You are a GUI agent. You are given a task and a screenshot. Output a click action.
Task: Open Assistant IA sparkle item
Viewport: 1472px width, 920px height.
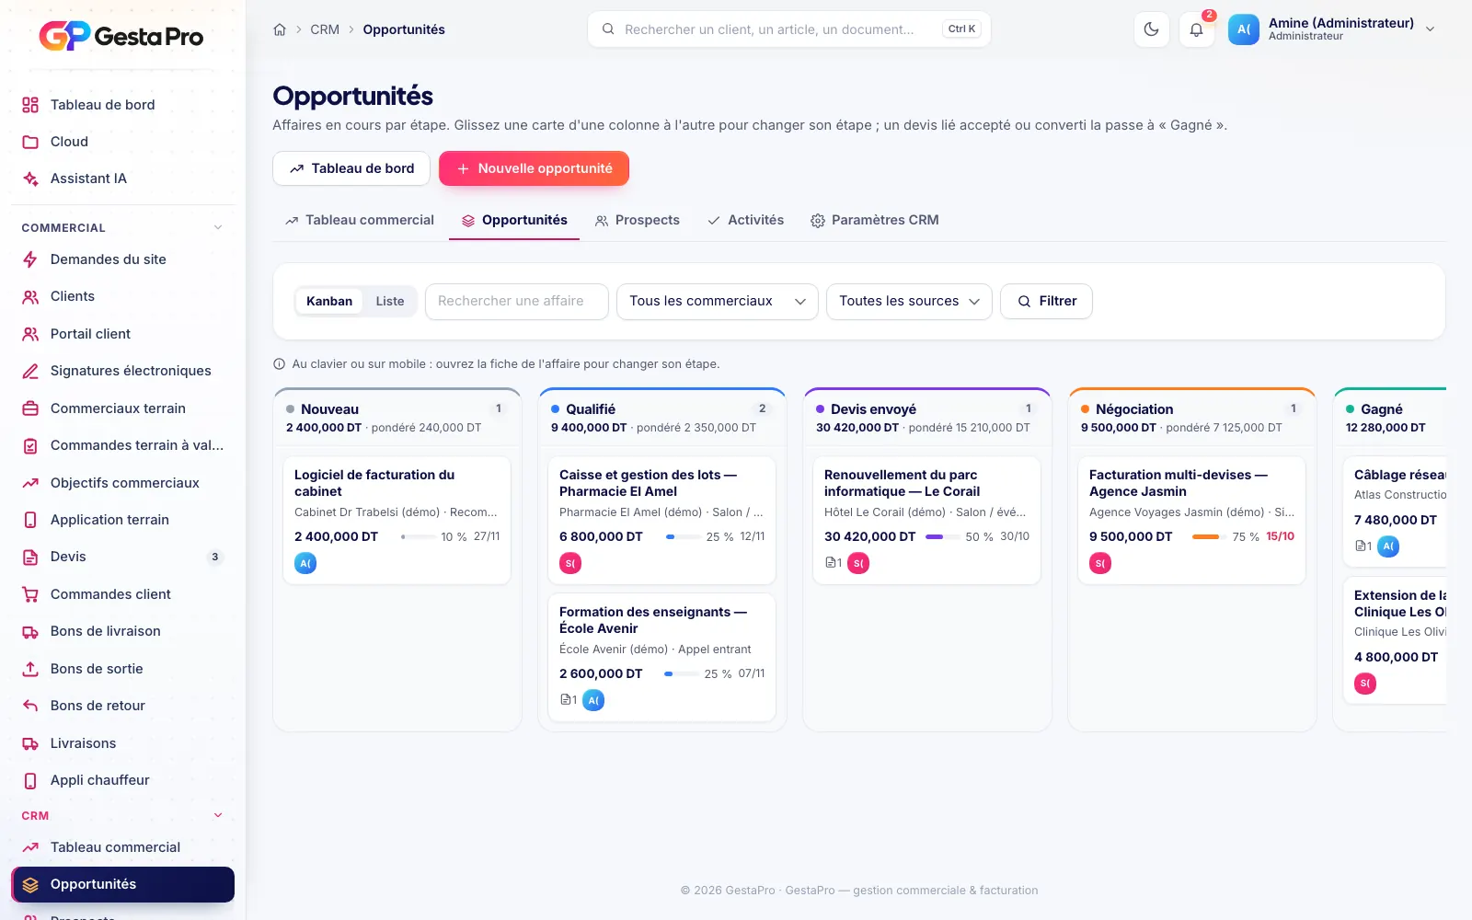tap(122, 178)
